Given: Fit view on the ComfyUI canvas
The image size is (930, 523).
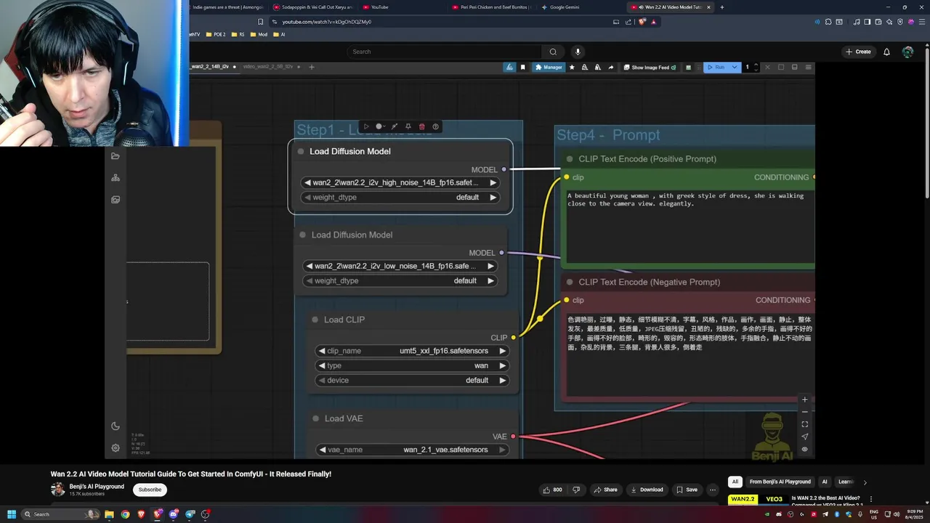Looking at the screenshot, I should [x=804, y=424].
